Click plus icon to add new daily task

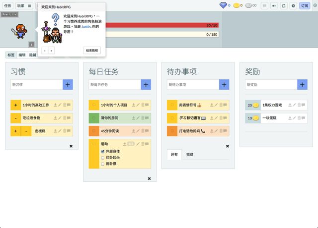146,85
